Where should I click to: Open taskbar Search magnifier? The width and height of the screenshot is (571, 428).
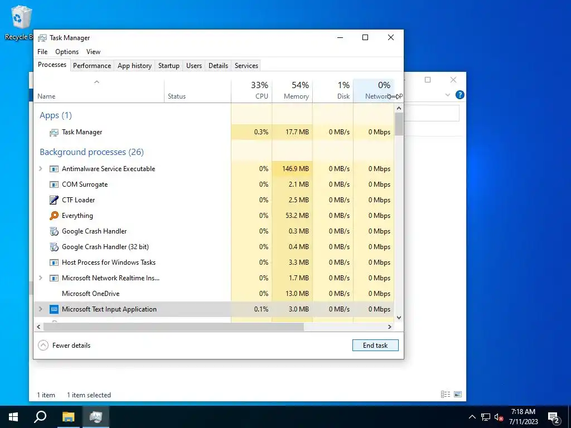(40, 417)
